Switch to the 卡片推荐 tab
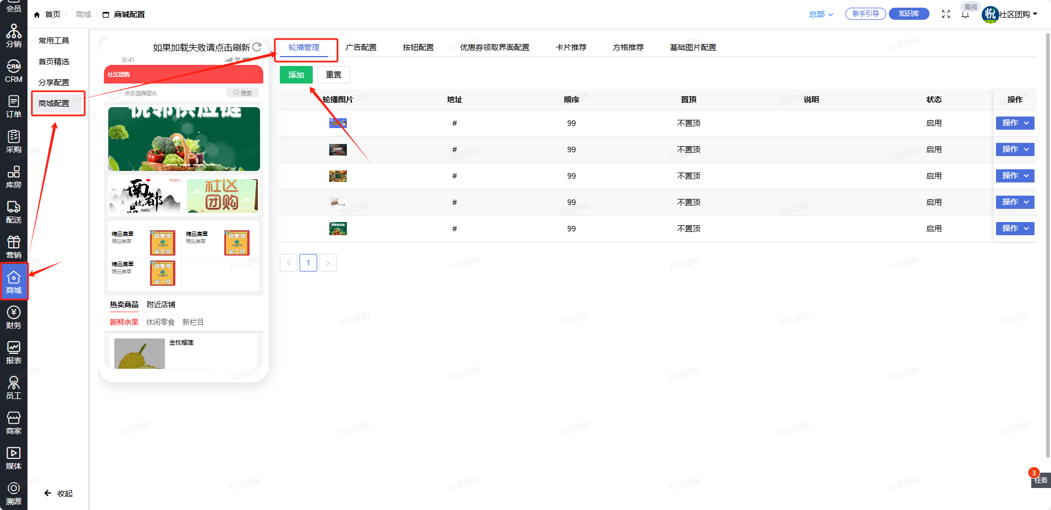The width and height of the screenshot is (1051, 510). click(571, 47)
